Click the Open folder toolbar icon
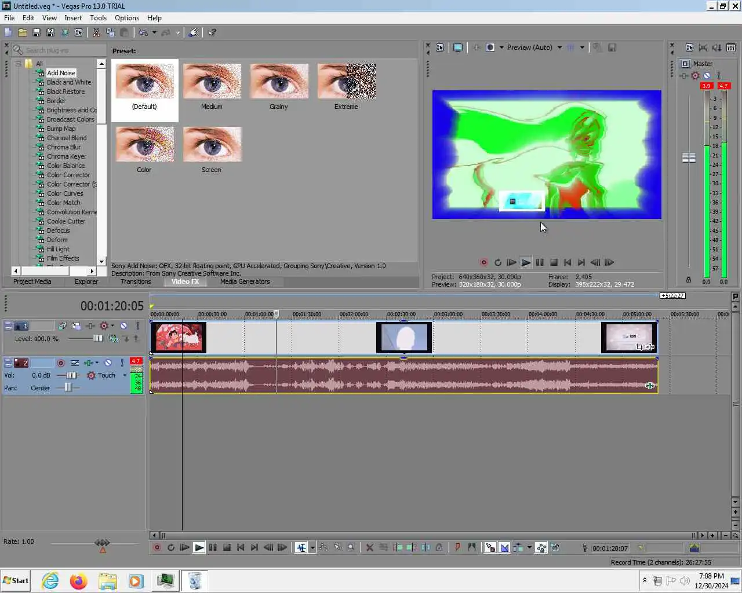 point(22,33)
